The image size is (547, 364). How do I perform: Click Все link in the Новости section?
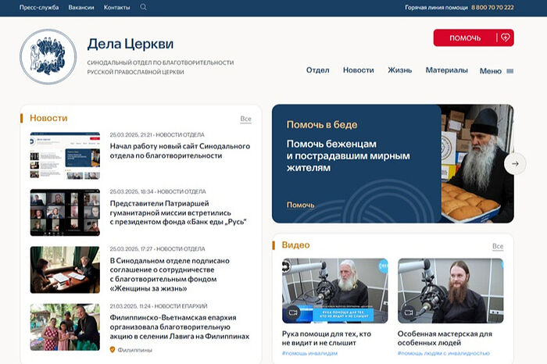point(245,119)
